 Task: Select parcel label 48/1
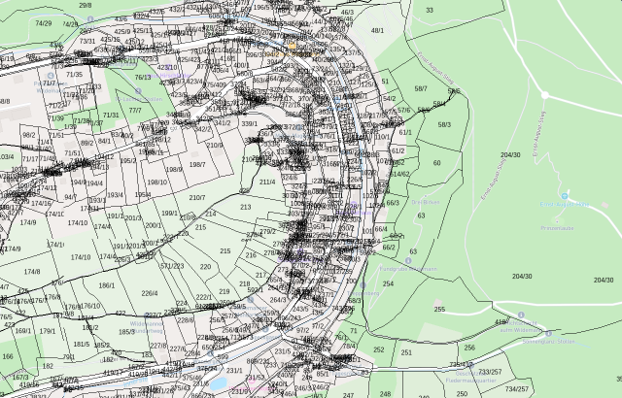(x=377, y=30)
